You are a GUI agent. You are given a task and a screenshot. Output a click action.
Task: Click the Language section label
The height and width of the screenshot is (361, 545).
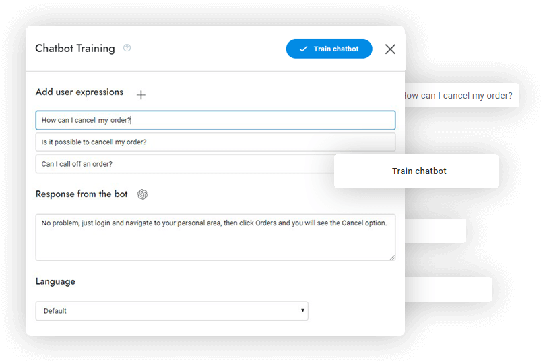pyautogui.click(x=55, y=281)
